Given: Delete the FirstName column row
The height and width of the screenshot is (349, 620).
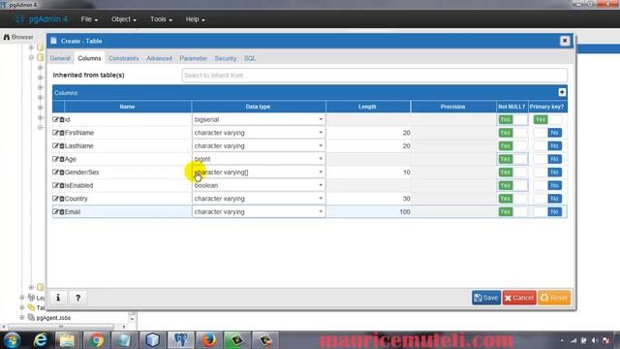Looking at the screenshot, I should click(x=62, y=133).
